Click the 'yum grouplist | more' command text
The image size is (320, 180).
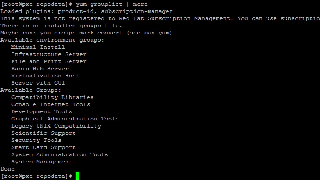pyautogui.click(x=112, y=4)
